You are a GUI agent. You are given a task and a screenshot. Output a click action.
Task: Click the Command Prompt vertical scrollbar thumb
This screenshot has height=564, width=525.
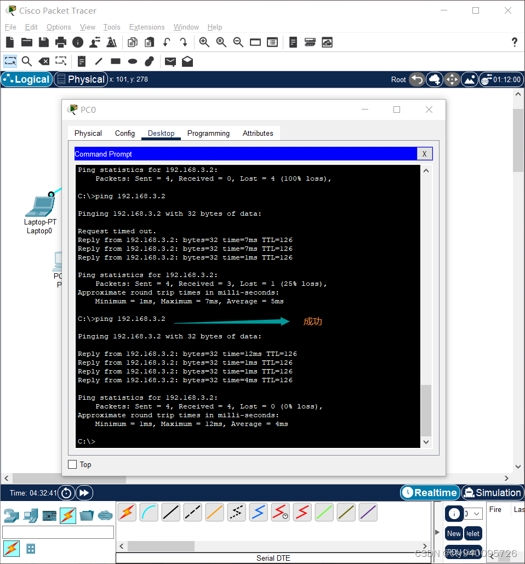click(426, 411)
